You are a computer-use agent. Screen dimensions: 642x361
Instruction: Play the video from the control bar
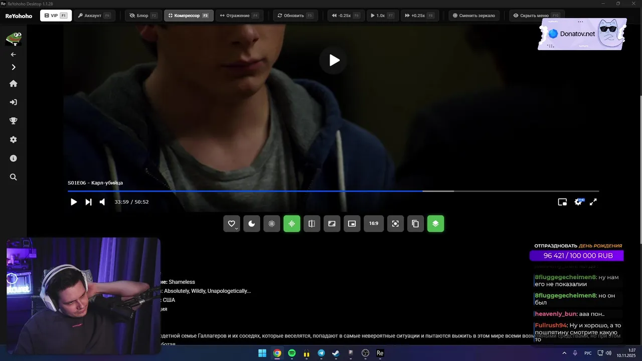click(74, 202)
